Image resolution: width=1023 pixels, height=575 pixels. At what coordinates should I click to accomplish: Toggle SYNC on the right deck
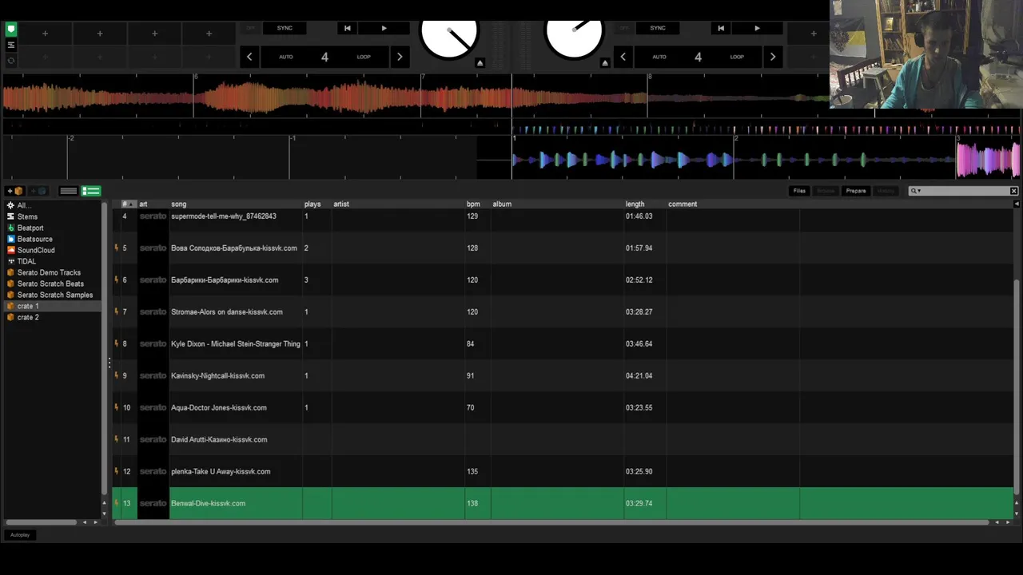[658, 28]
